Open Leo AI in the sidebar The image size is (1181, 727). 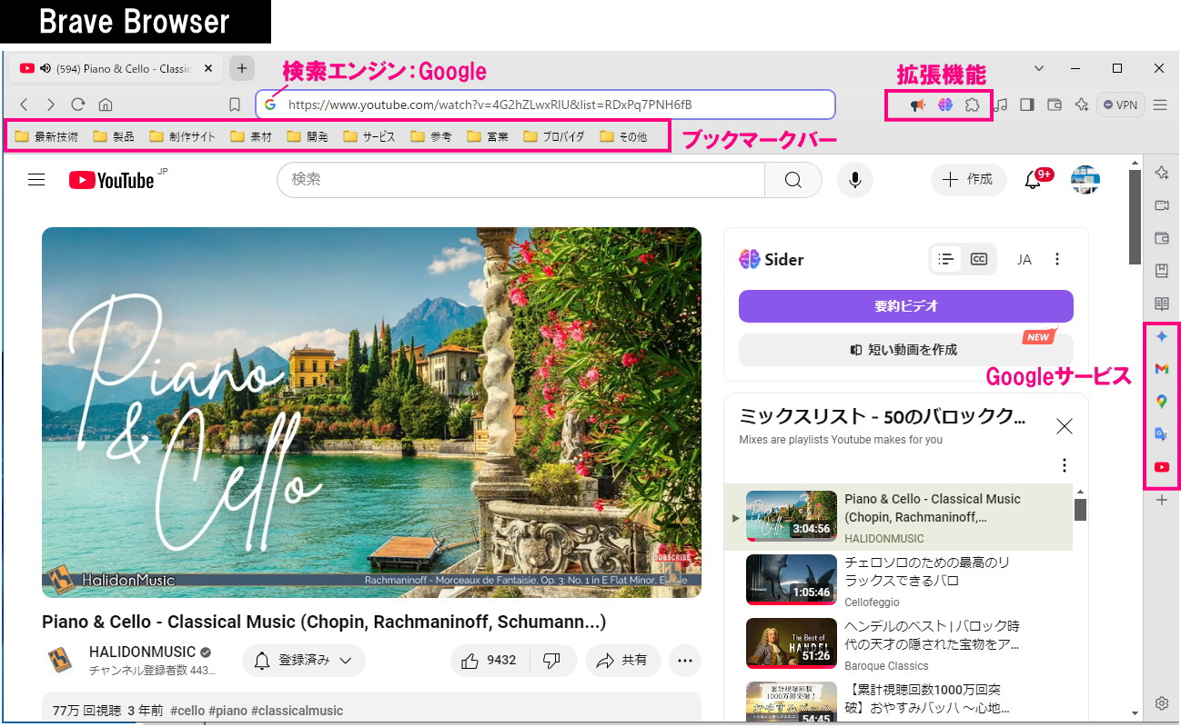[1162, 173]
